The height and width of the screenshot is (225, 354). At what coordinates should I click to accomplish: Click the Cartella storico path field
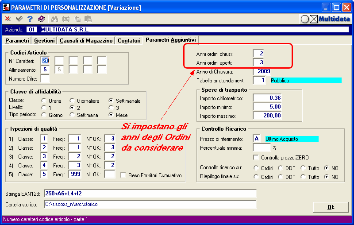pos(150,204)
